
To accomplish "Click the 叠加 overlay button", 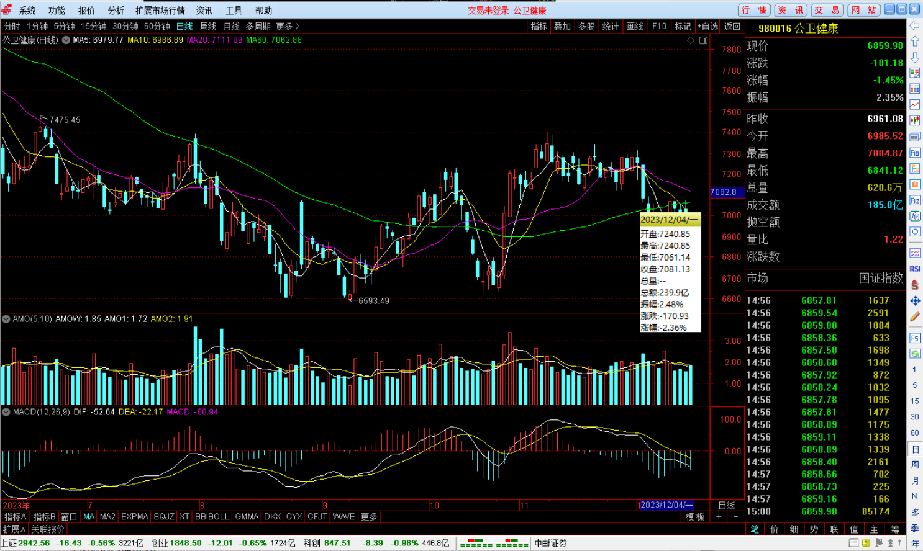I will coord(562,26).
